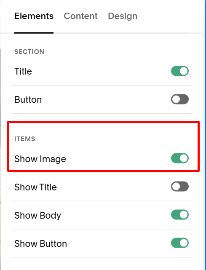Viewport: 206px width, 270px height.
Task: Click the SECTION group heading
Action: (29, 52)
